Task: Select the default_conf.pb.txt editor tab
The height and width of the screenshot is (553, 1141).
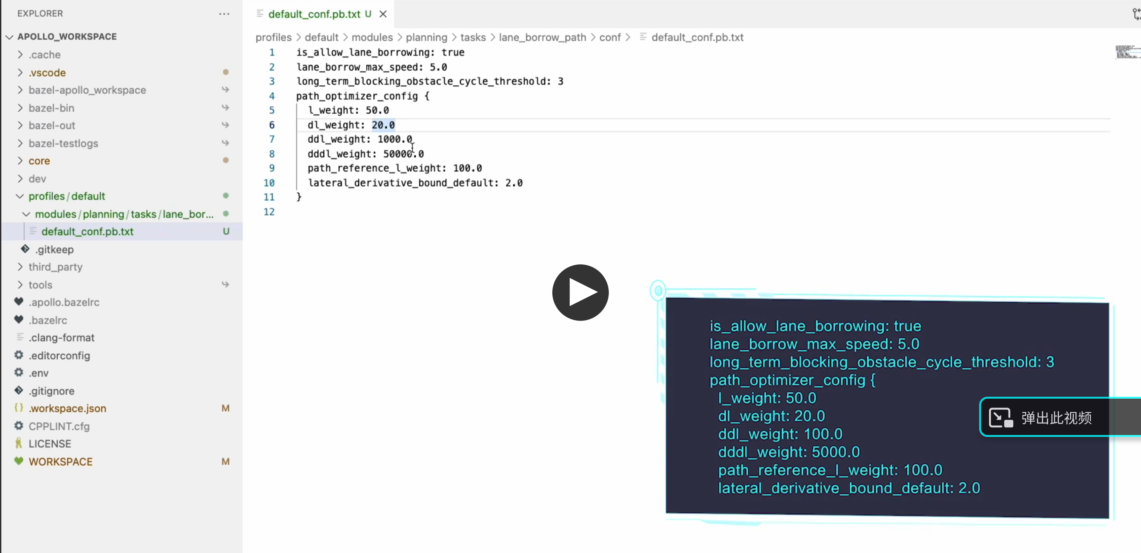Action: tap(314, 14)
